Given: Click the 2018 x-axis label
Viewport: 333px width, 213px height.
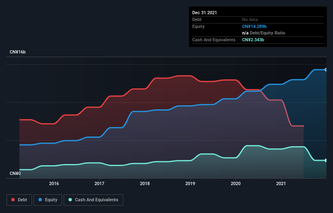Looking at the screenshot, I should pyautogui.click(x=145, y=183).
